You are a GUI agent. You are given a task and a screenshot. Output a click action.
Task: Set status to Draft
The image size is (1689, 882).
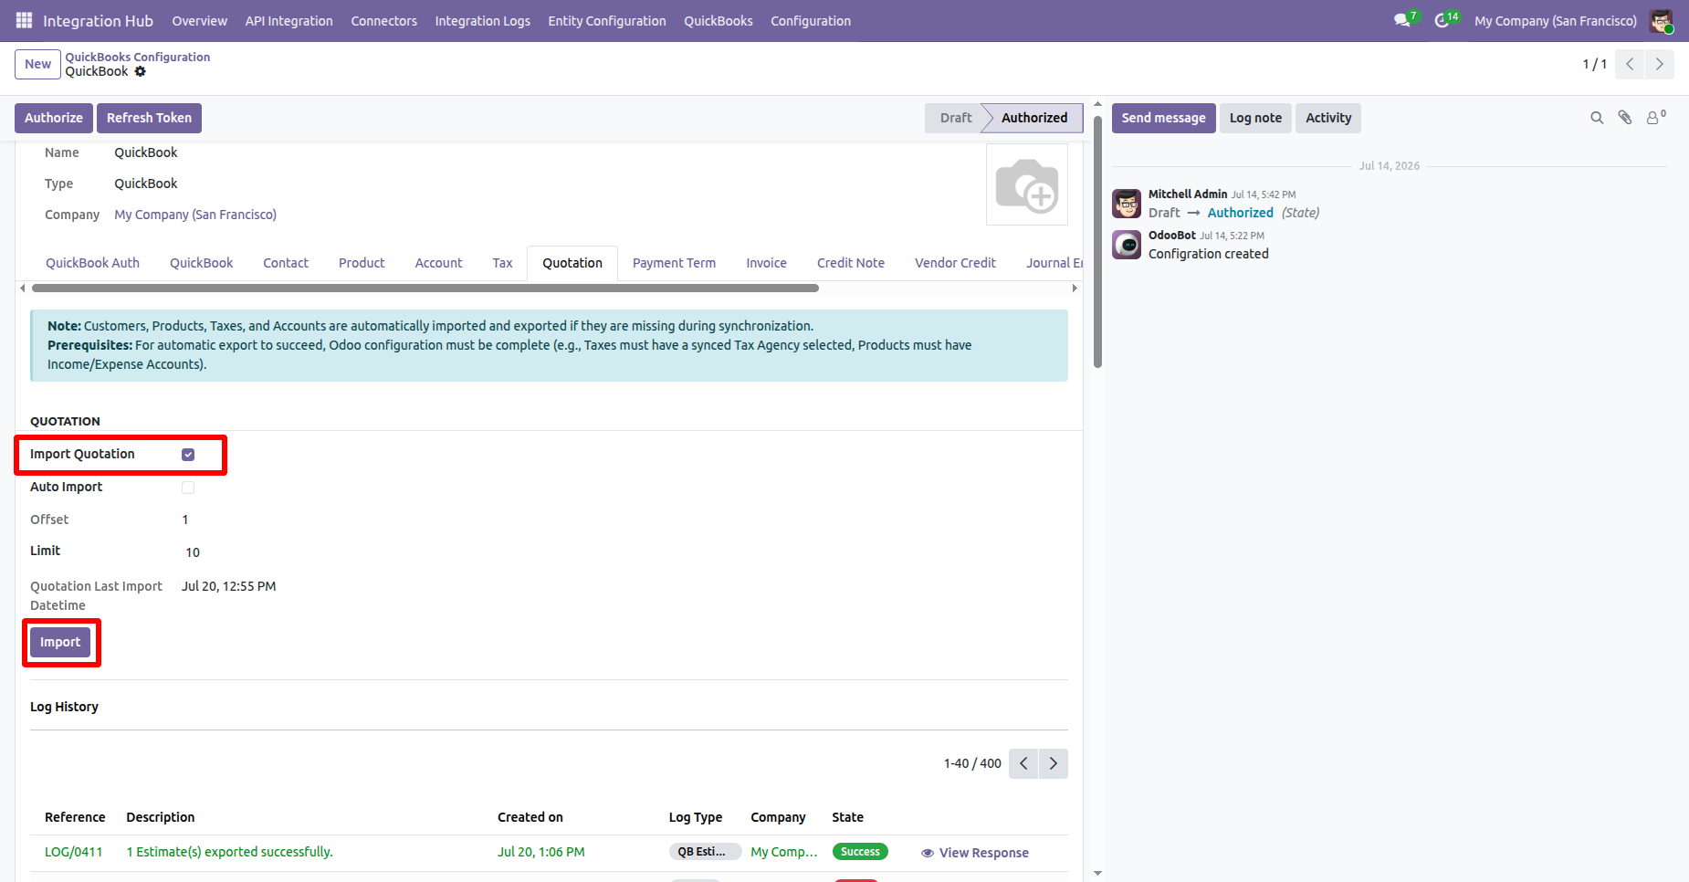(x=956, y=118)
